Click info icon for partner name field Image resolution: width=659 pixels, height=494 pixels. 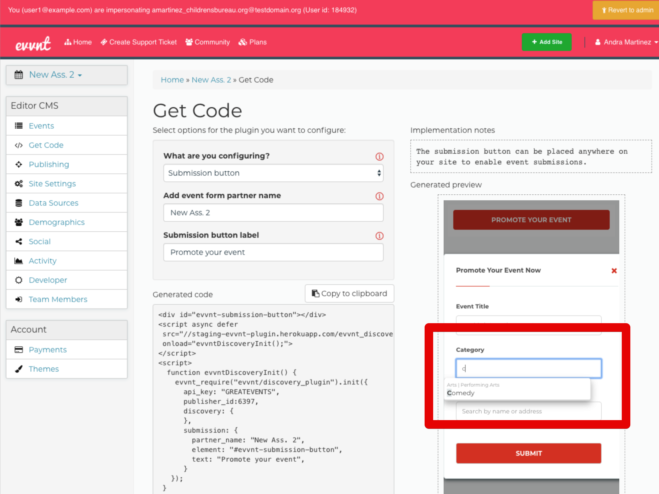coord(379,196)
